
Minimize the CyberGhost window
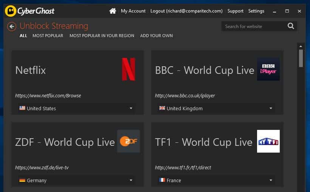[274, 11]
